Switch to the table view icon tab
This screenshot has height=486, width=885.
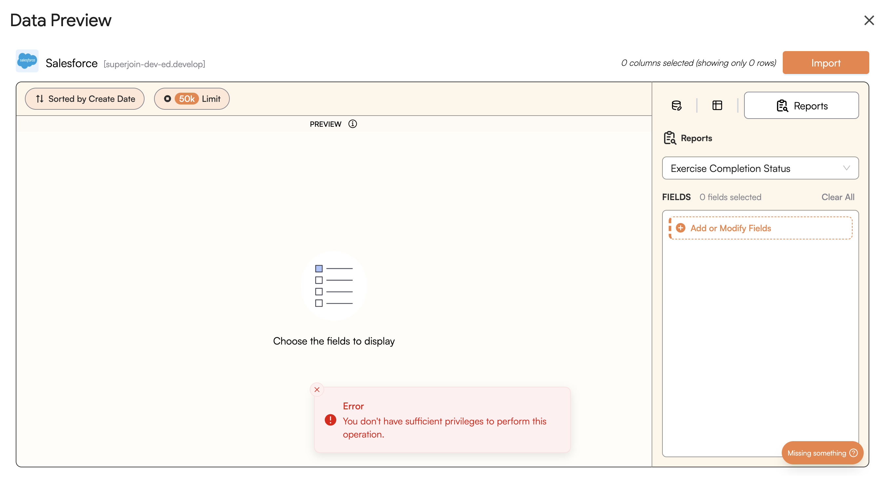tap(717, 105)
